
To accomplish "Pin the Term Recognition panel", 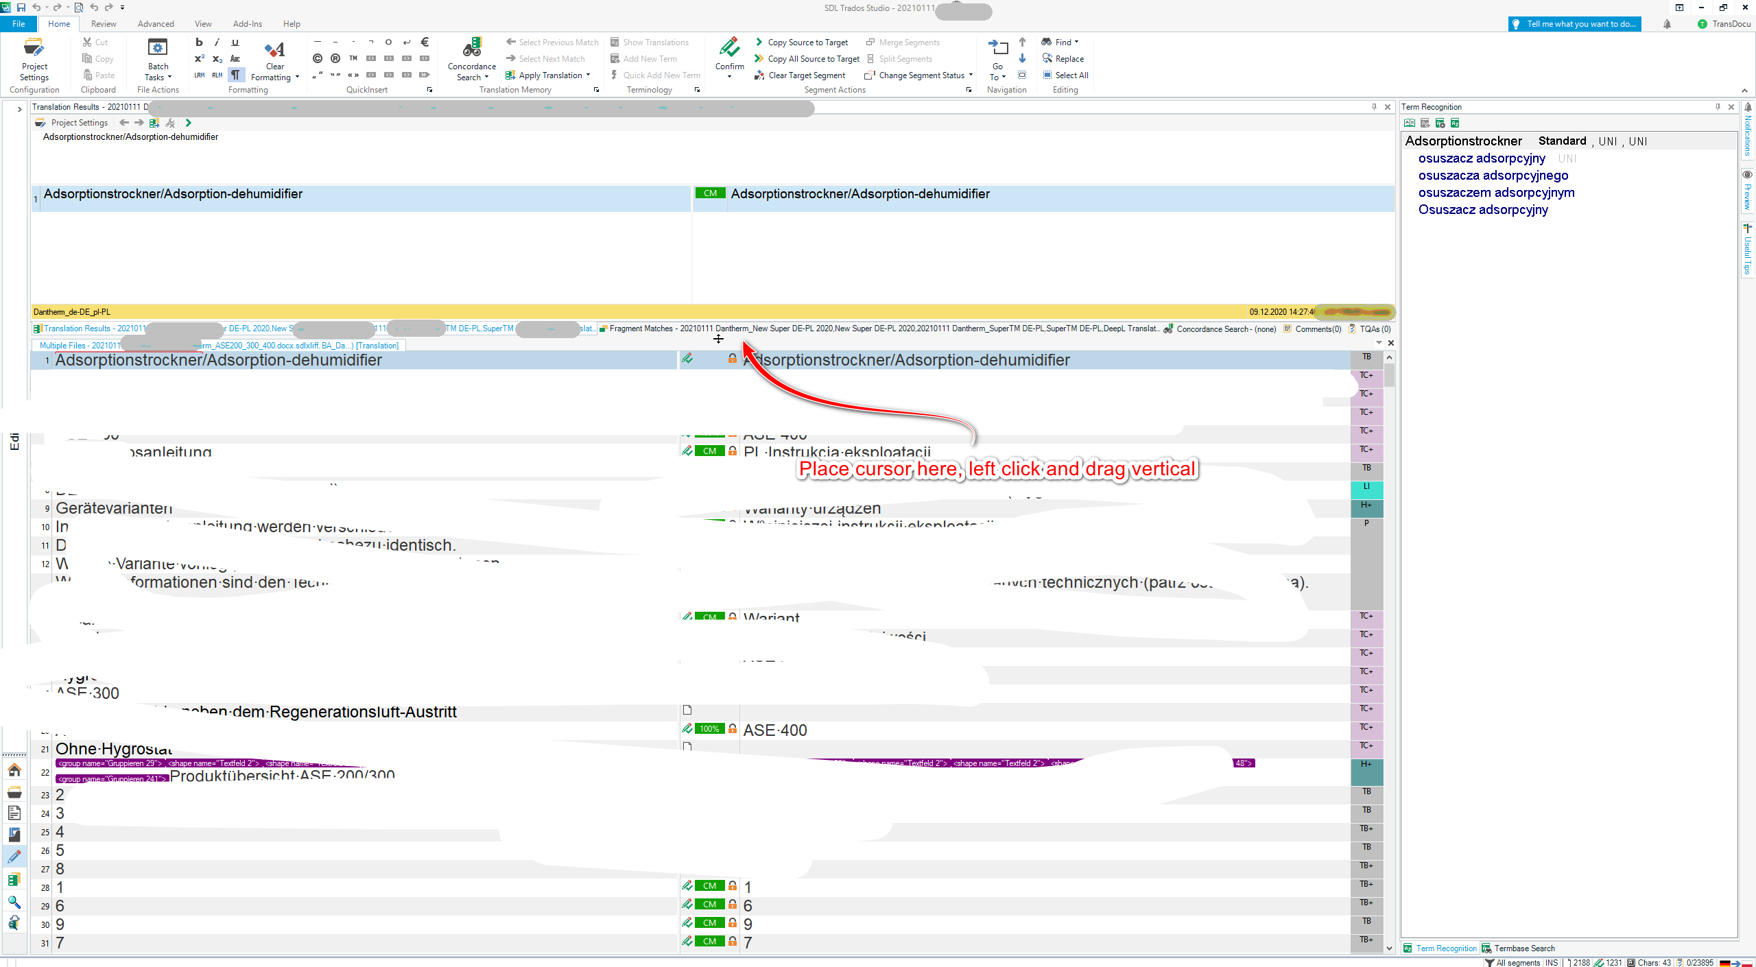I will click(1718, 107).
